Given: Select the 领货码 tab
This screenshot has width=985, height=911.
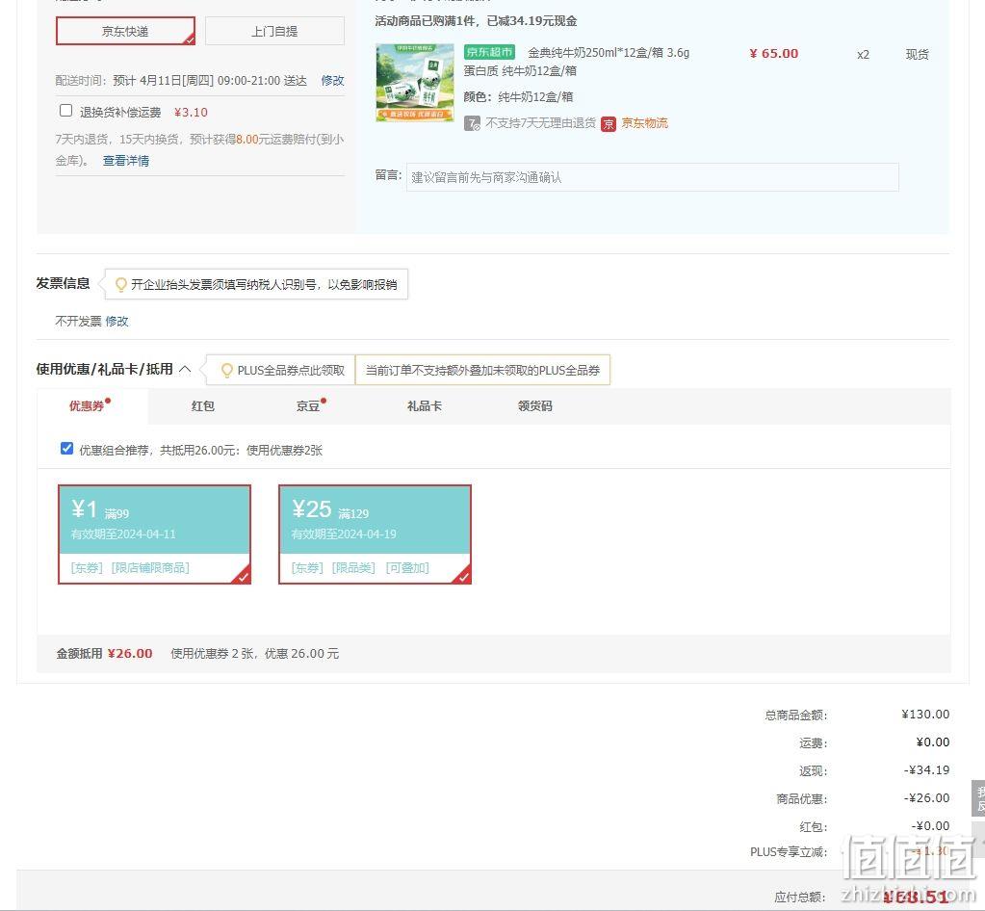Looking at the screenshot, I should point(534,405).
